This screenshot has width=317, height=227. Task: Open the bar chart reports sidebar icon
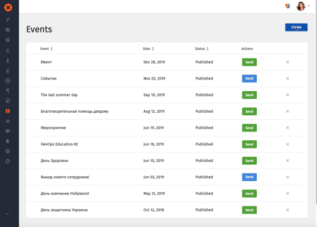8,121
